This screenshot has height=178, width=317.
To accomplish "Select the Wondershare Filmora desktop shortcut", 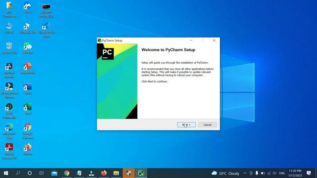I will (x=9, y=90).
